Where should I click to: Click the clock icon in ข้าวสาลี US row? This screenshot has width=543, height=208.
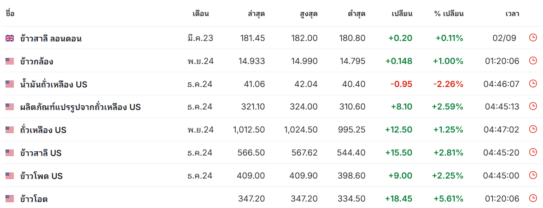point(533,152)
